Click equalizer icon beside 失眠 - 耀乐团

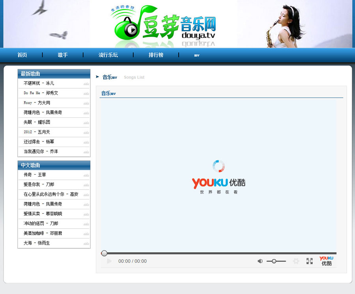point(86,123)
